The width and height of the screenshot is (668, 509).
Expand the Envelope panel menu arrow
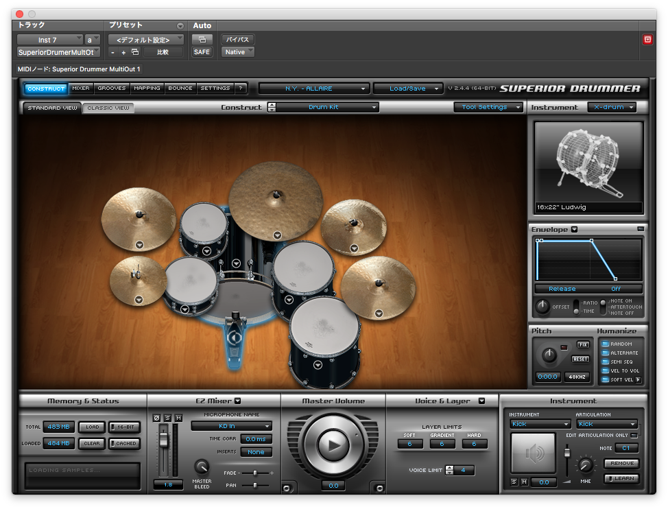(x=574, y=229)
